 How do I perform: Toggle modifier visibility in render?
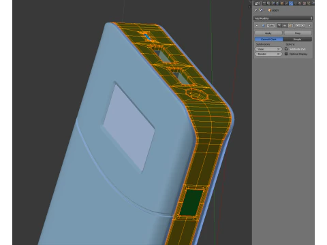coord(279,25)
